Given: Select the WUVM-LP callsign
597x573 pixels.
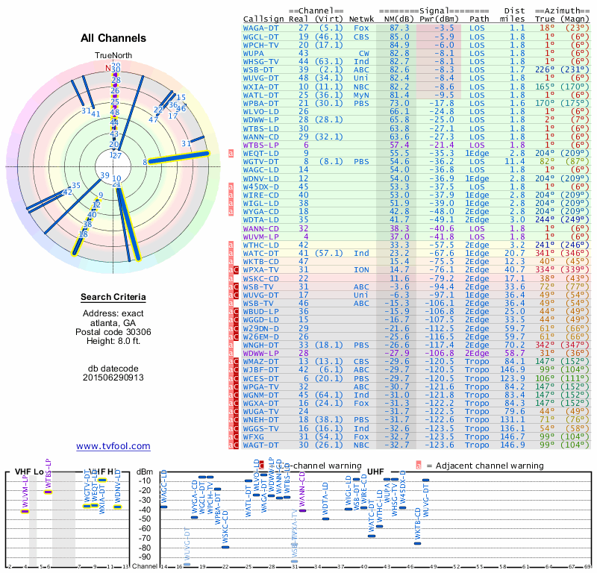Looking at the screenshot, I should [260, 237].
